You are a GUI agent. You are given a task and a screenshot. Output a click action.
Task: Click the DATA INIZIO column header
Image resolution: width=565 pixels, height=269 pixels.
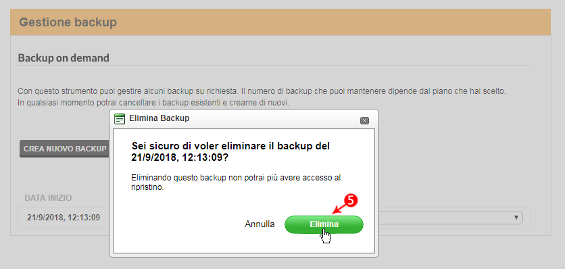(x=48, y=197)
